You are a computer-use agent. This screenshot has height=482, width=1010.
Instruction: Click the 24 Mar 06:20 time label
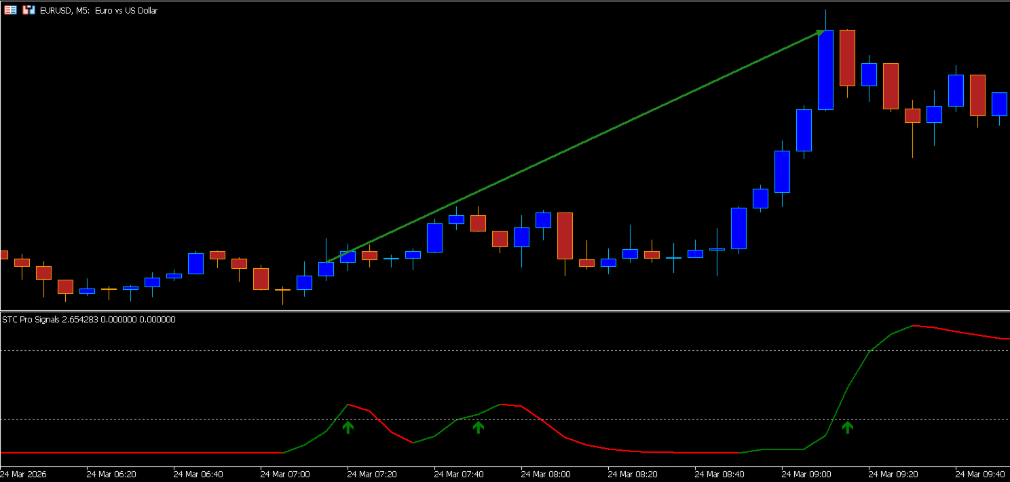pos(111,474)
